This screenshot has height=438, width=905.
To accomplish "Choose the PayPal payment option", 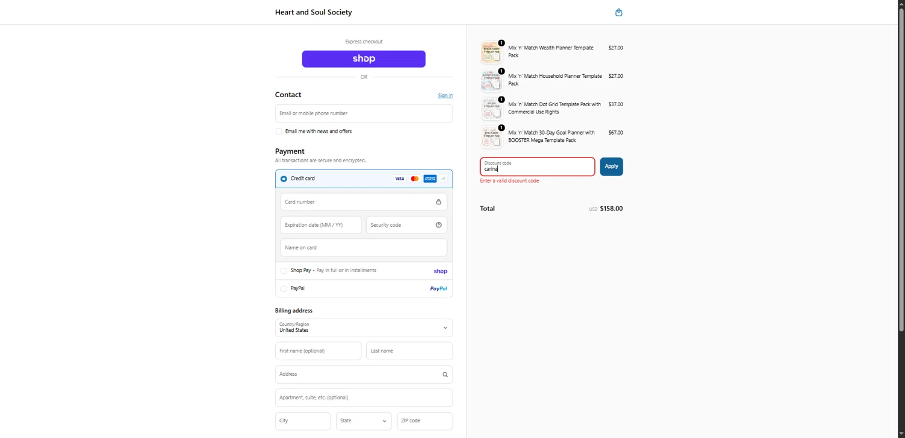I will (x=284, y=288).
